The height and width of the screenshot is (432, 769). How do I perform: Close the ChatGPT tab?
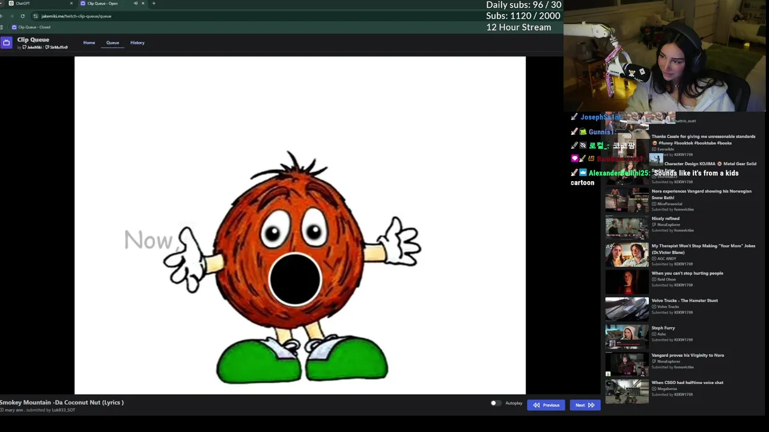point(71,4)
